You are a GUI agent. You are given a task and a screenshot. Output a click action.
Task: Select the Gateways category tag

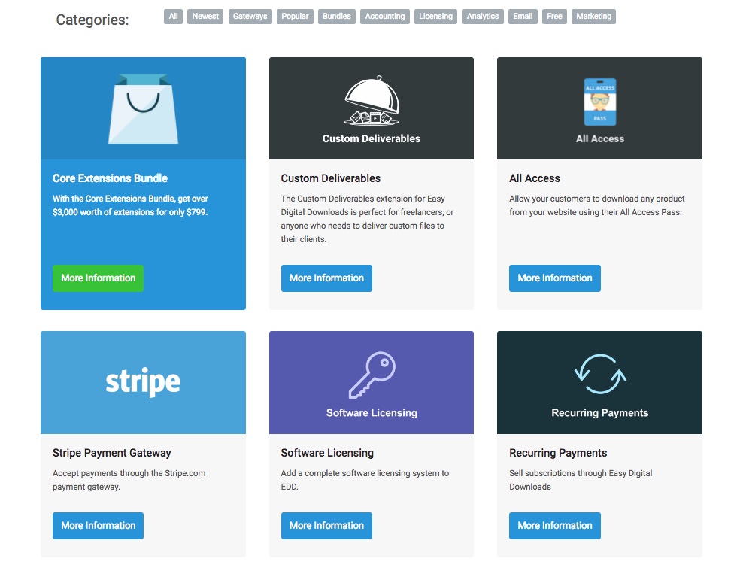[x=250, y=16]
